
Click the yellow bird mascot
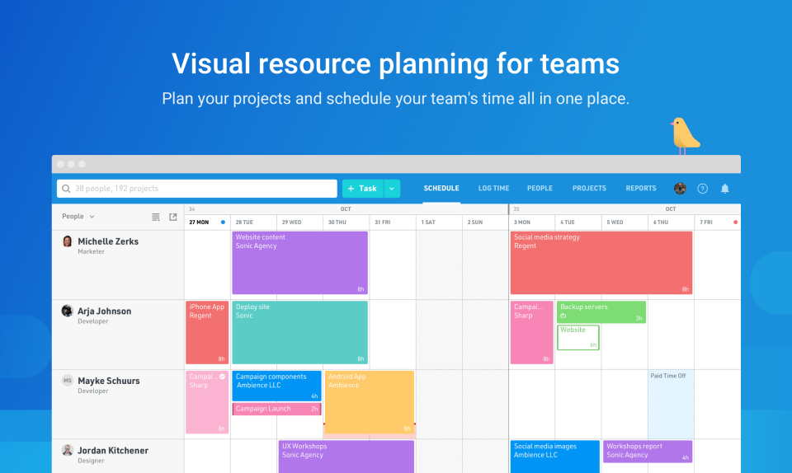click(x=684, y=136)
